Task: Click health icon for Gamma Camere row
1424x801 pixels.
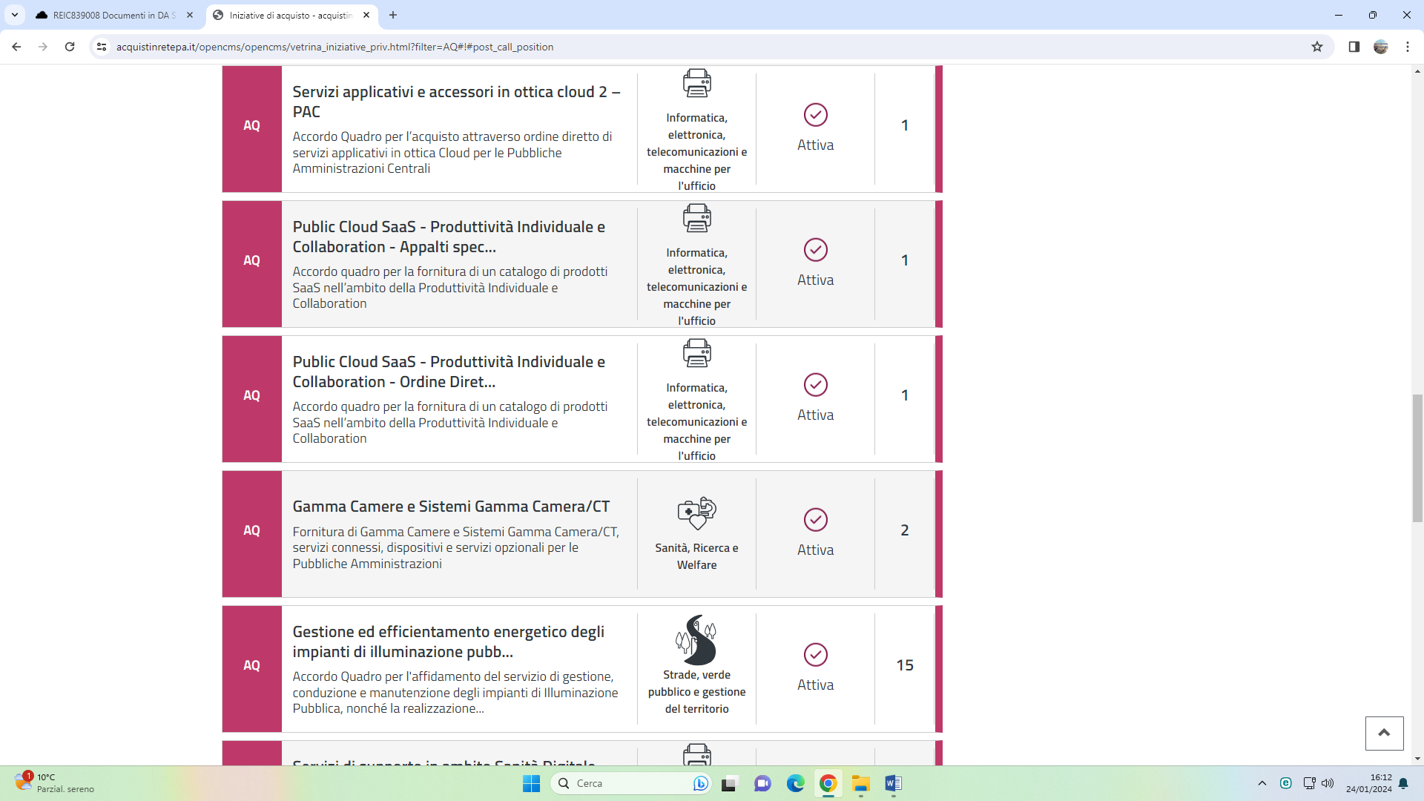Action: 696,512
